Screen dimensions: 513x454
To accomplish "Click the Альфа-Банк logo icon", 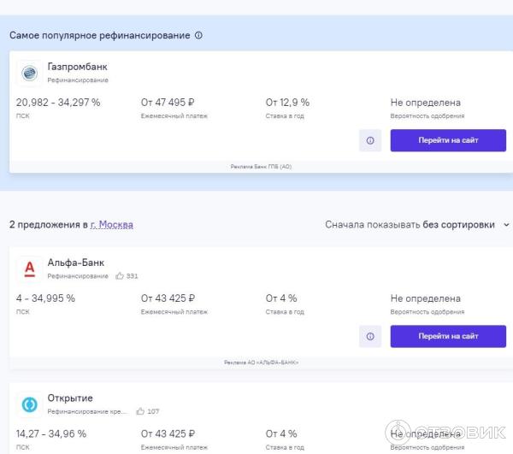I will pyautogui.click(x=29, y=268).
